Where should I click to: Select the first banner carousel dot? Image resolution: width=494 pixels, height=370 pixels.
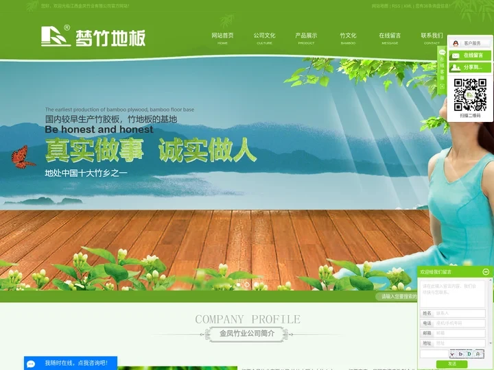pyautogui.click(x=239, y=285)
